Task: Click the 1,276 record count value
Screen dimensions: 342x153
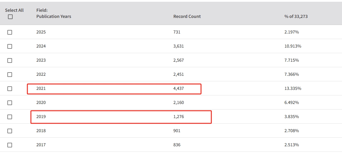Action: tap(178, 117)
